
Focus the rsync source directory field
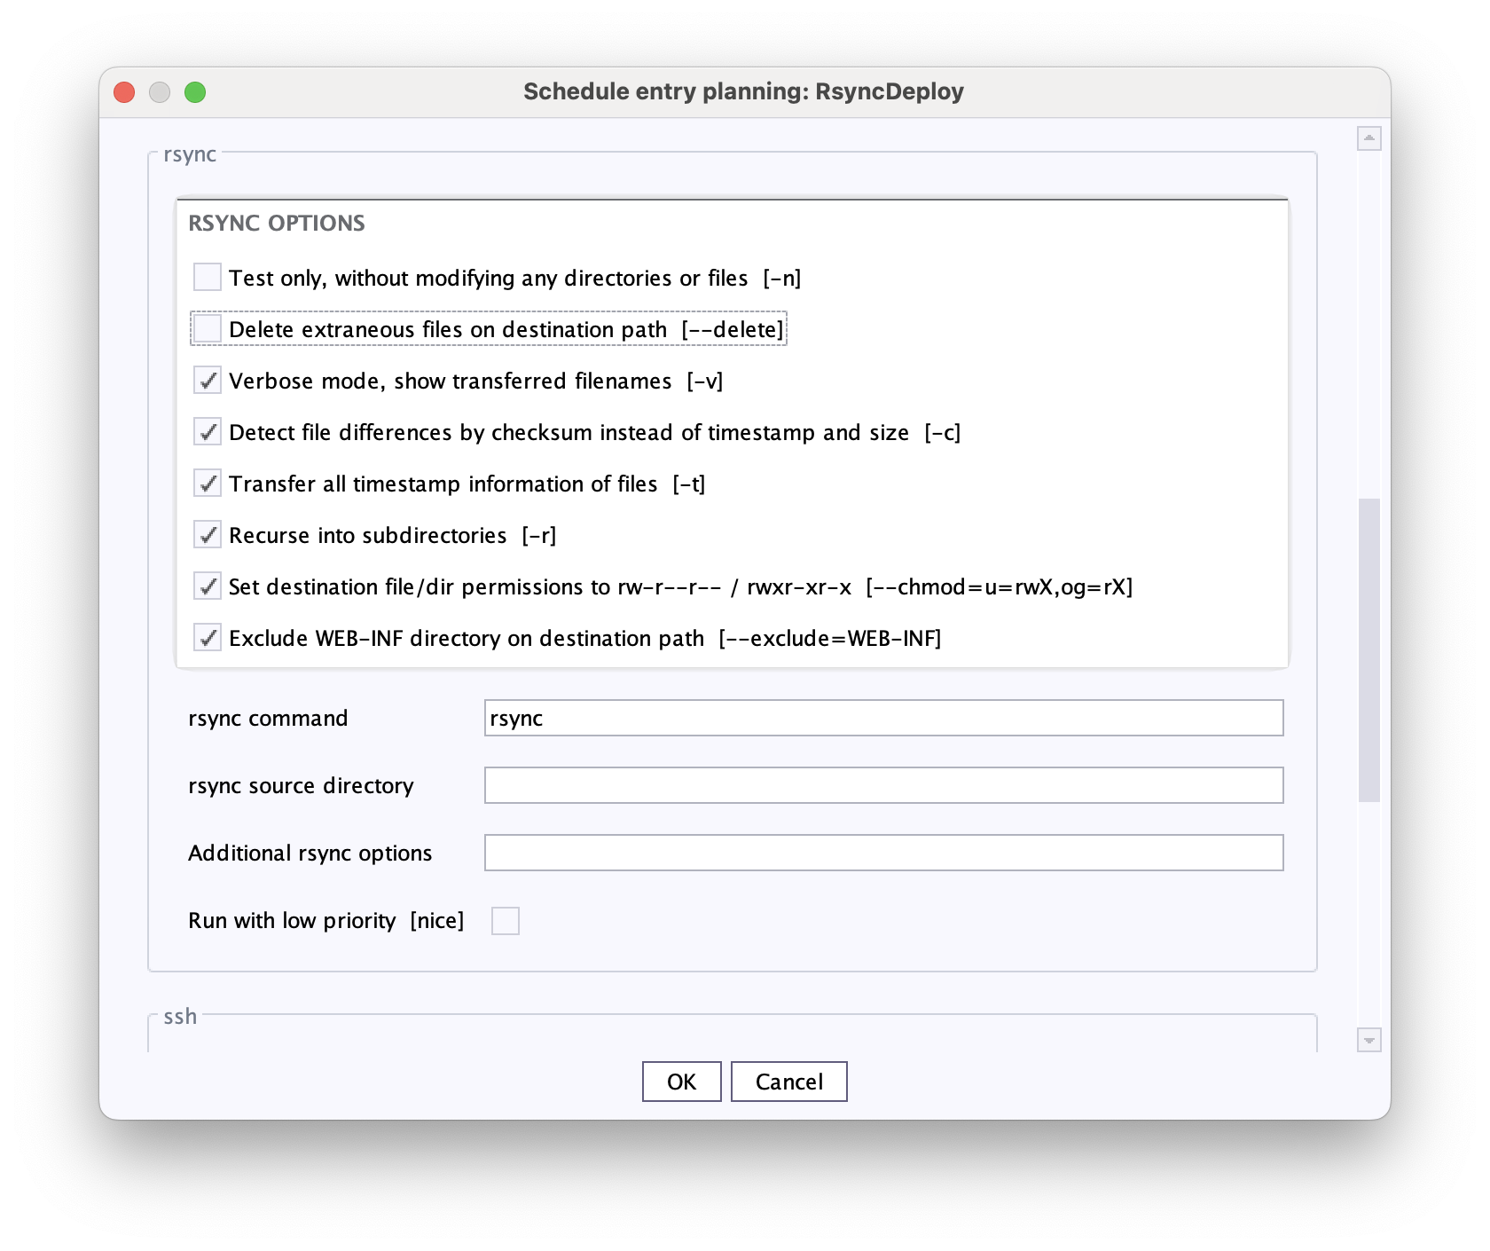[x=883, y=785]
